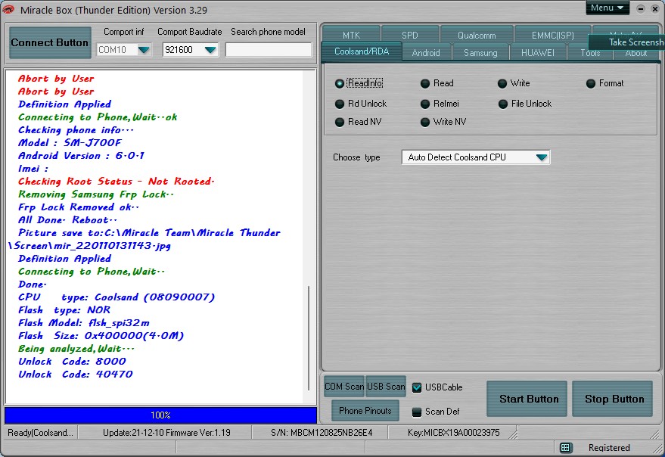This screenshot has width=665, height=457.
Task: Click the Registered status label
Action: [x=609, y=448]
